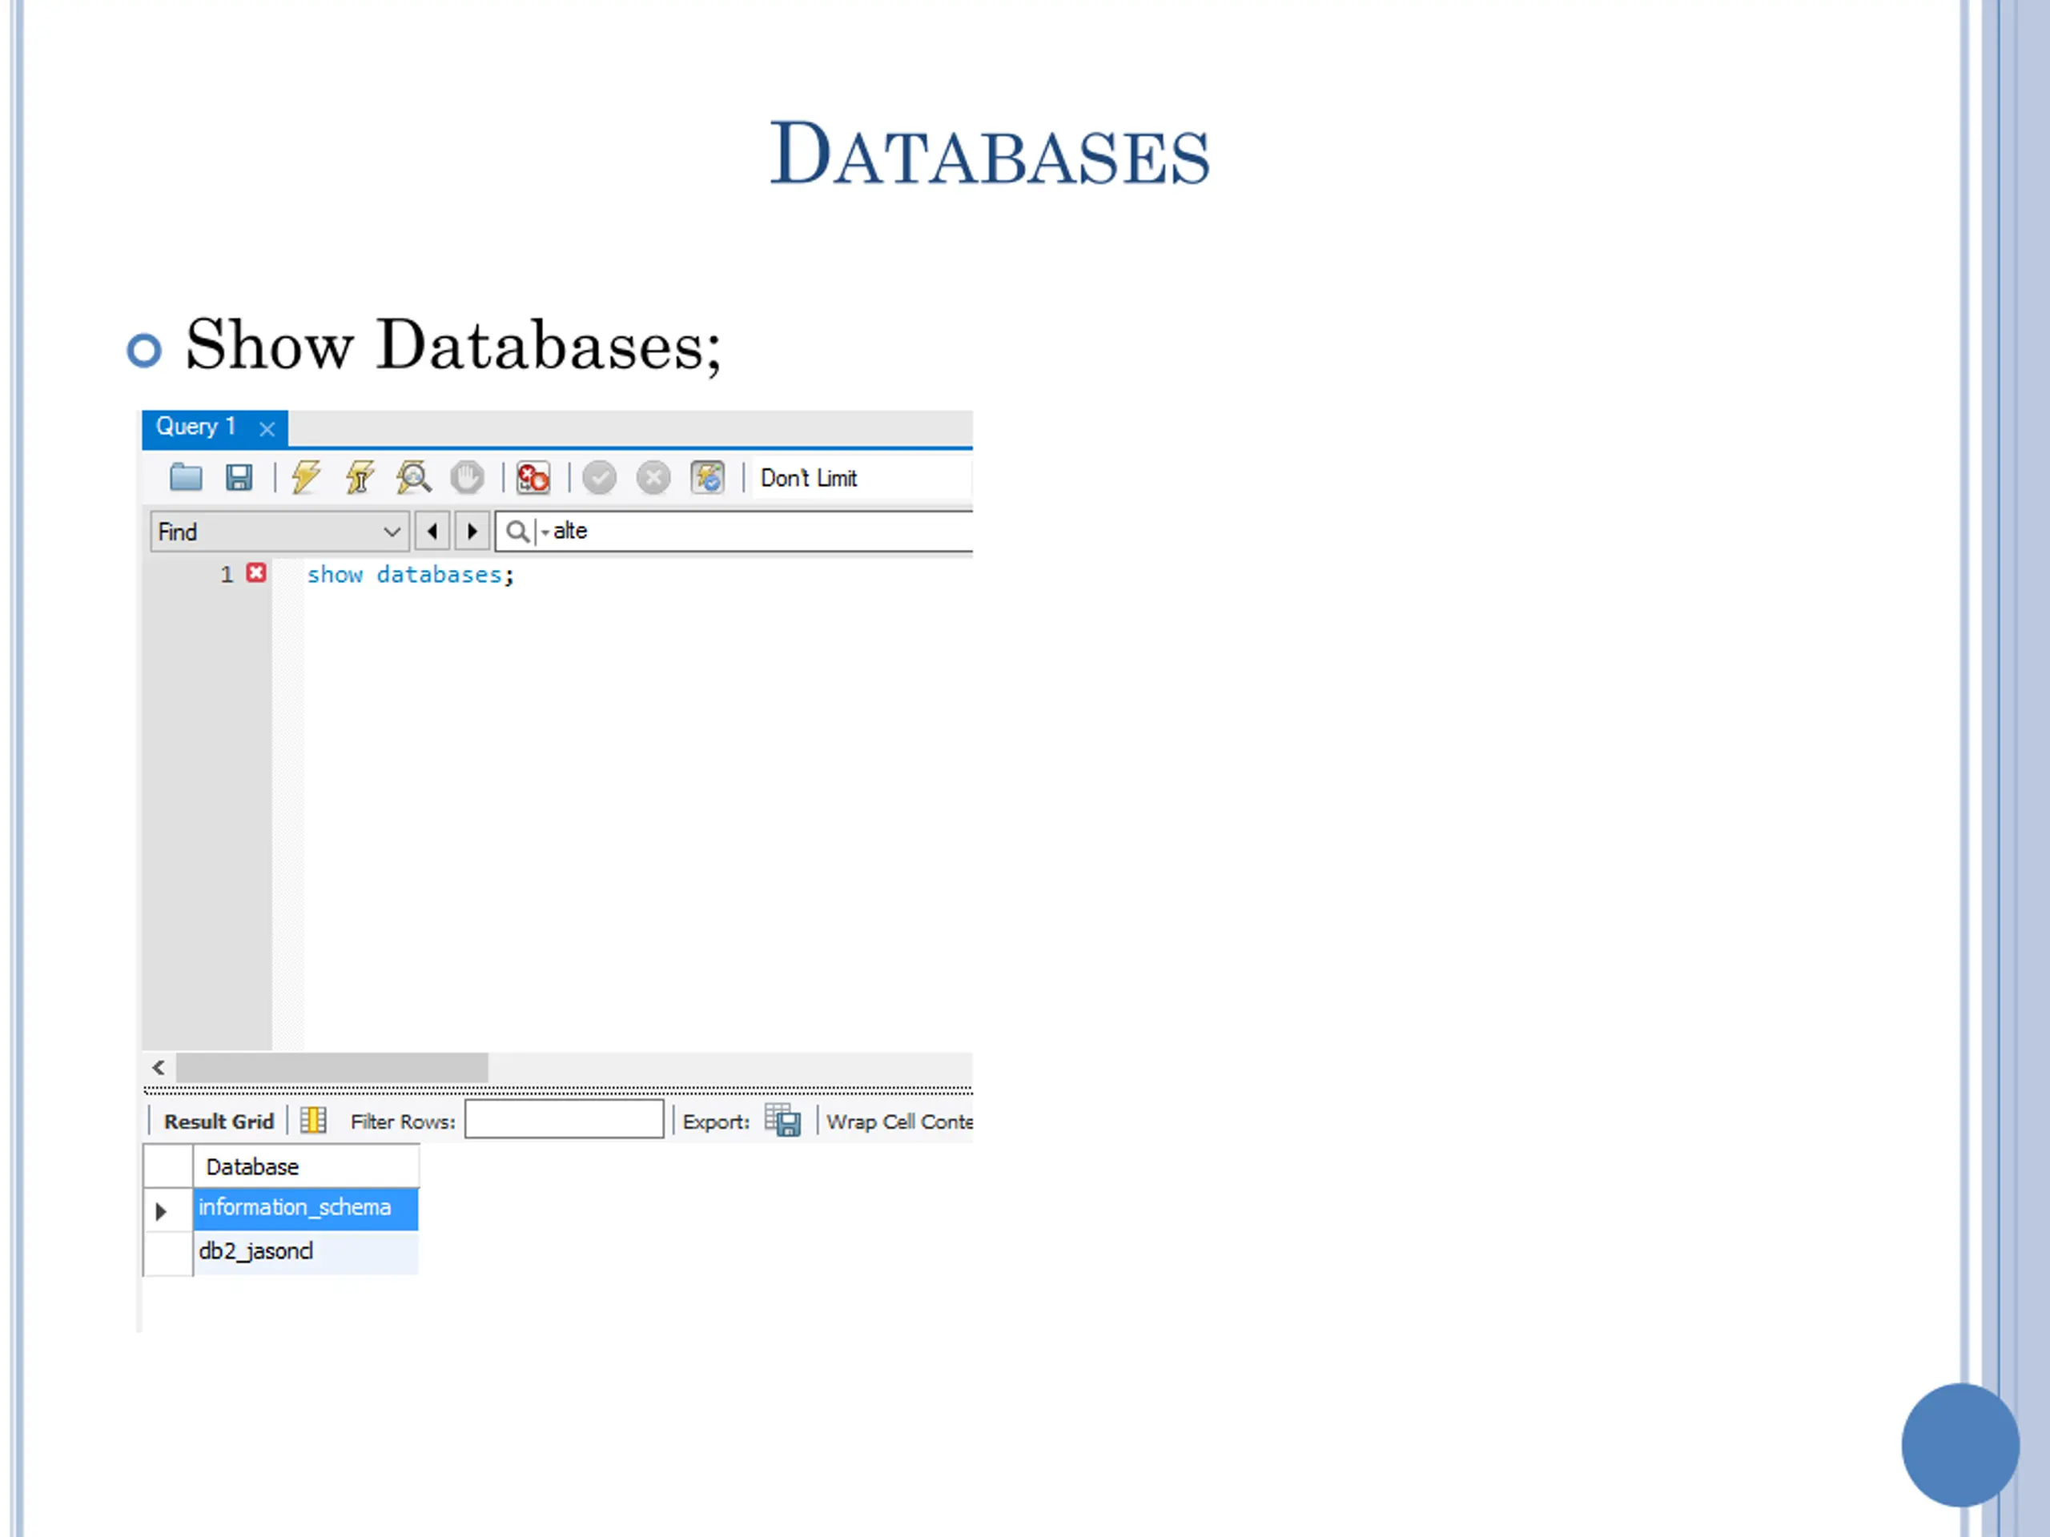Image resolution: width=2050 pixels, height=1537 pixels.
Task: Click the Wrap Cell Content label
Action: point(900,1122)
